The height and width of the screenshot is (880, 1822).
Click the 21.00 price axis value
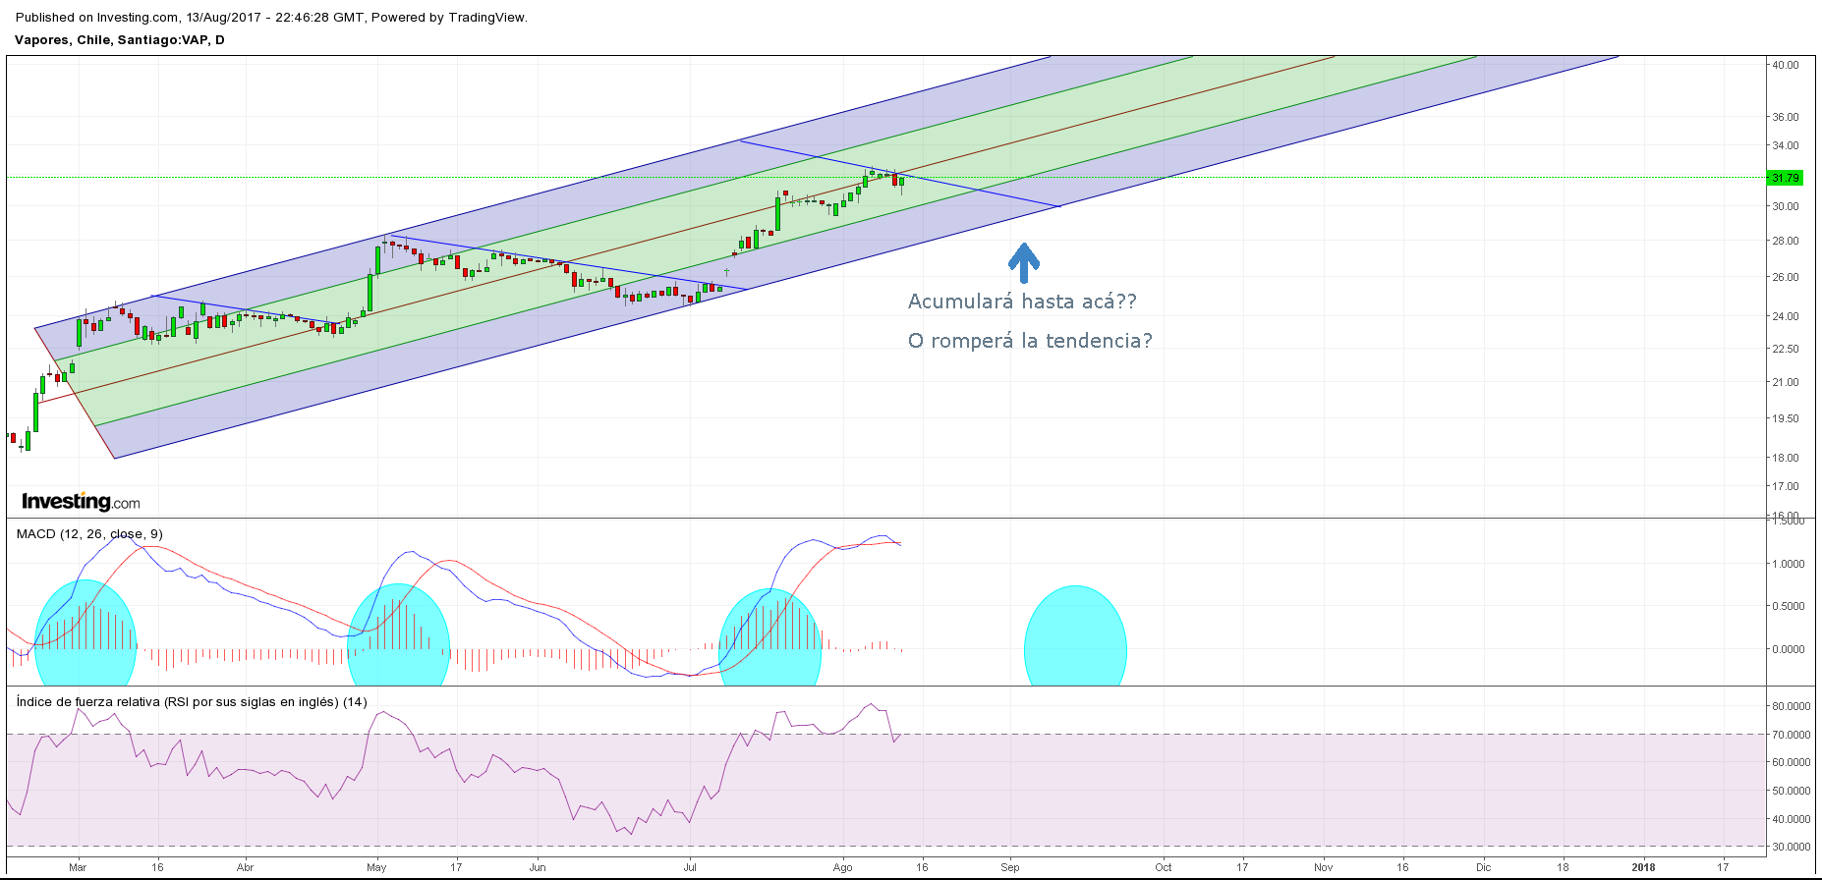[1786, 382]
